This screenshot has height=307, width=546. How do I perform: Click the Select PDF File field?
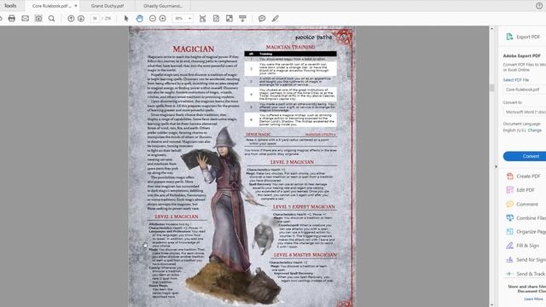(x=525, y=90)
